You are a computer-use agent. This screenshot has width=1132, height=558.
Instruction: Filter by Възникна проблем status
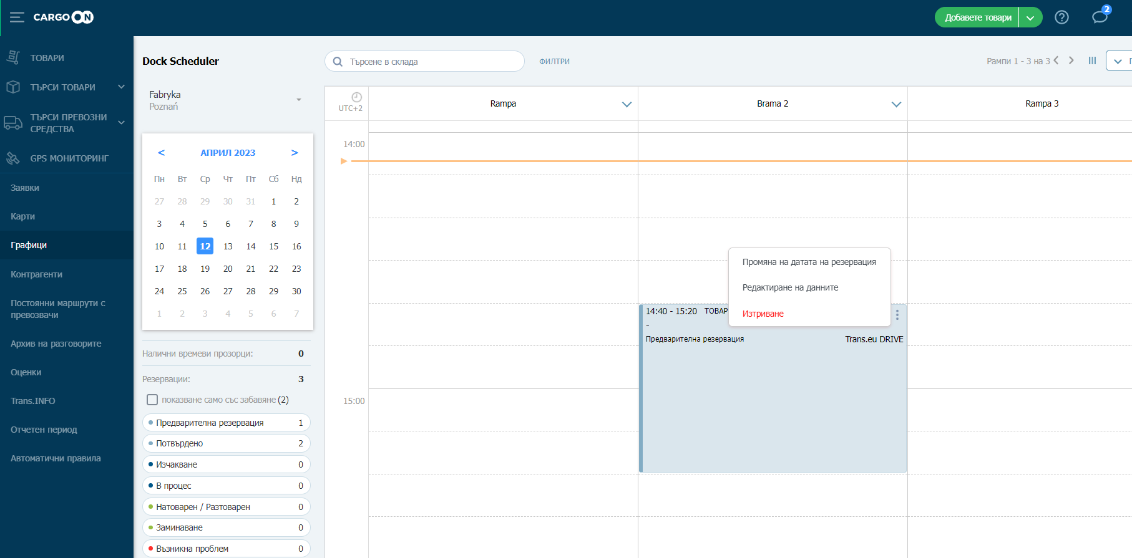click(x=227, y=549)
